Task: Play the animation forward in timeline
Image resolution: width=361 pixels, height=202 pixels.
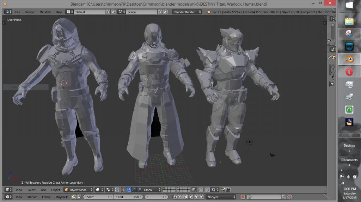Action: [191, 197]
